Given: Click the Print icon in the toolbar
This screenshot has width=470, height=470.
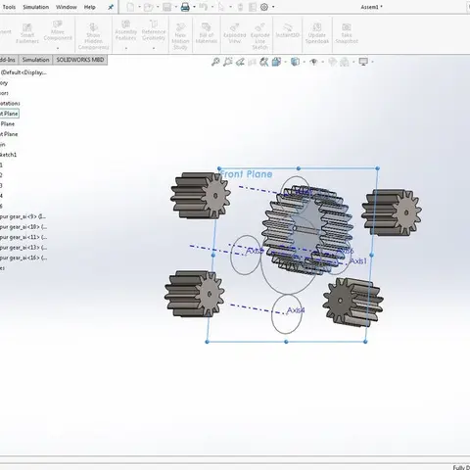Looking at the screenshot, I should click(x=185, y=7).
